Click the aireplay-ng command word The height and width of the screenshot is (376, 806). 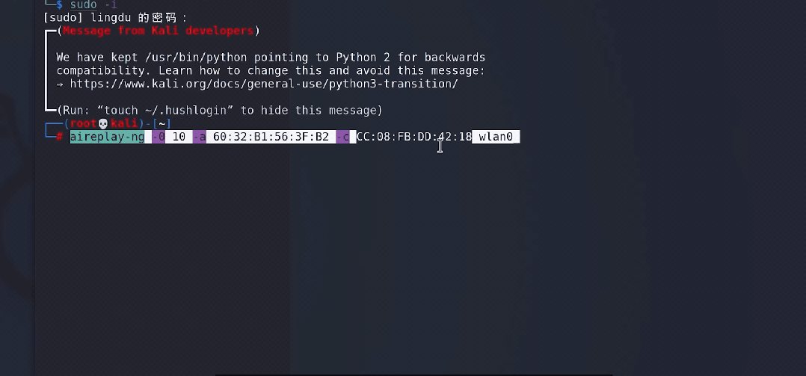coord(108,137)
